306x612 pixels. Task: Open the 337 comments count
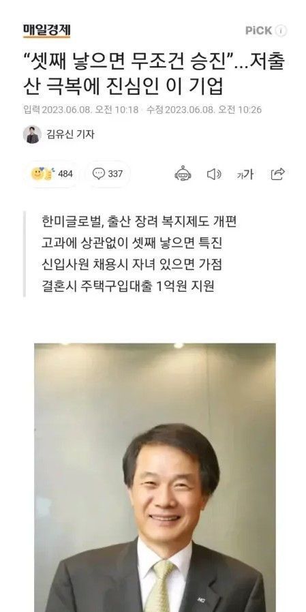click(x=115, y=174)
